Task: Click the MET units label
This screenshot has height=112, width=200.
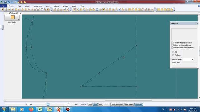Action: 76,105
